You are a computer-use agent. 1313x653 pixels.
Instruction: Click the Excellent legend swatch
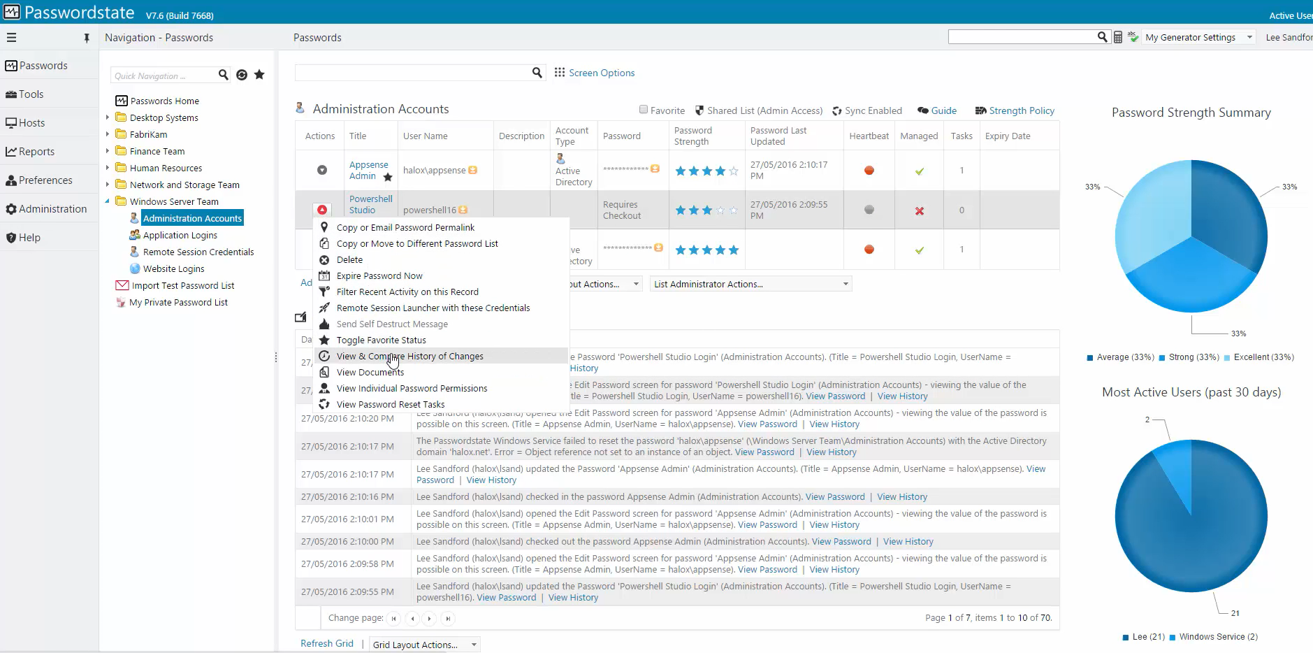coord(1226,357)
